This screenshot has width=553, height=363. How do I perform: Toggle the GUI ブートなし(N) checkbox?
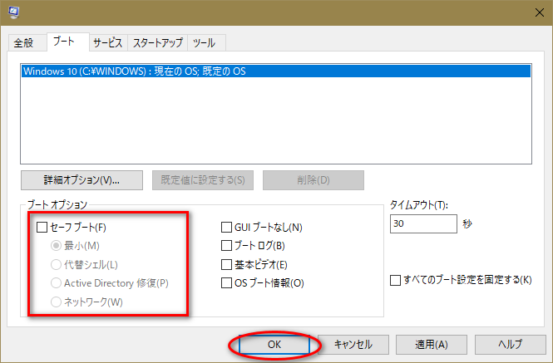click(226, 227)
